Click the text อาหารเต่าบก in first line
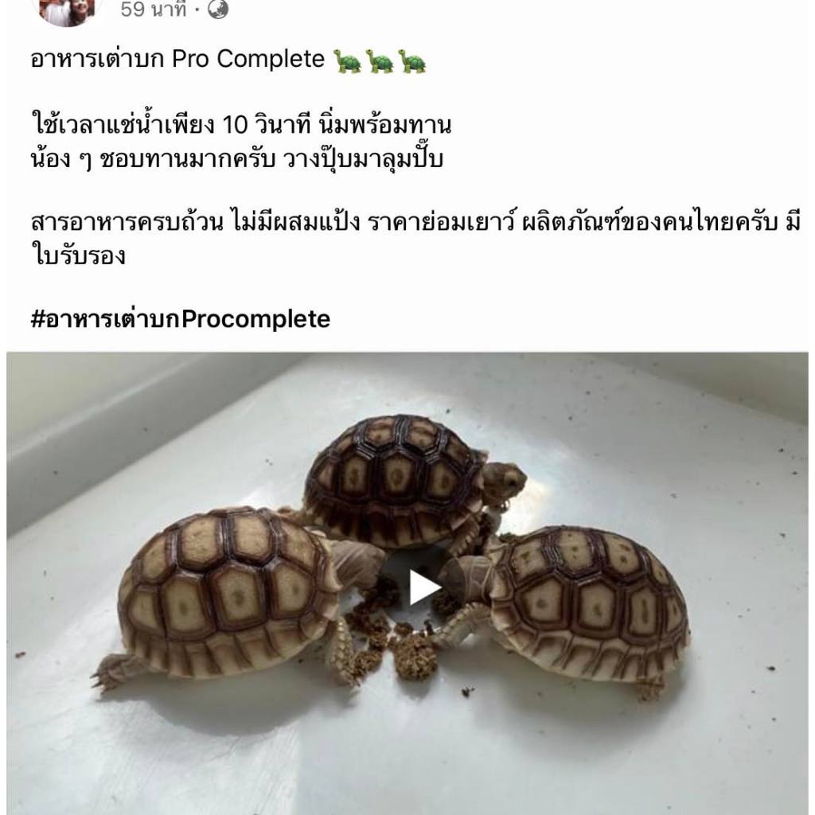Viewport: 815px width, 815px height. point(97,59)
